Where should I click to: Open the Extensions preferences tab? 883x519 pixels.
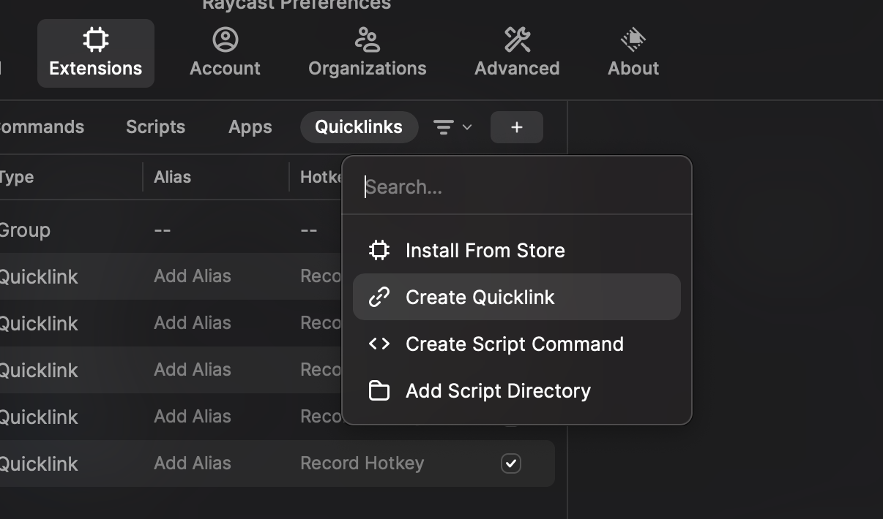[x=96, y=53]
